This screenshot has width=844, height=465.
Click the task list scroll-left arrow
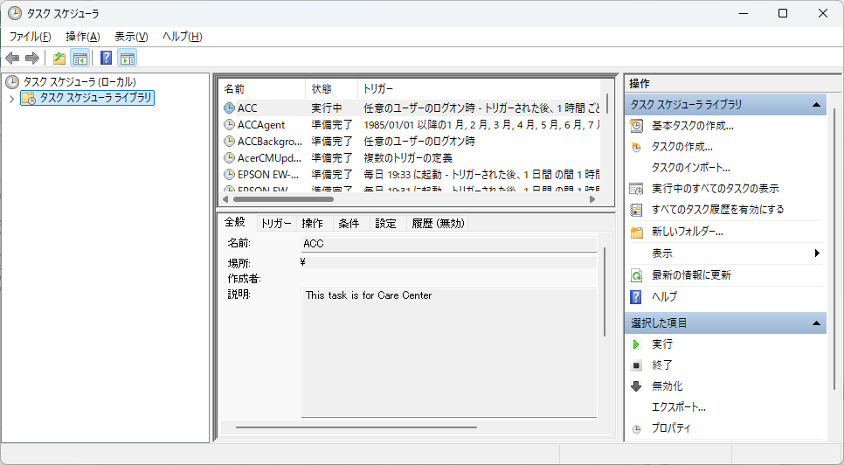(x=225, y=199)
